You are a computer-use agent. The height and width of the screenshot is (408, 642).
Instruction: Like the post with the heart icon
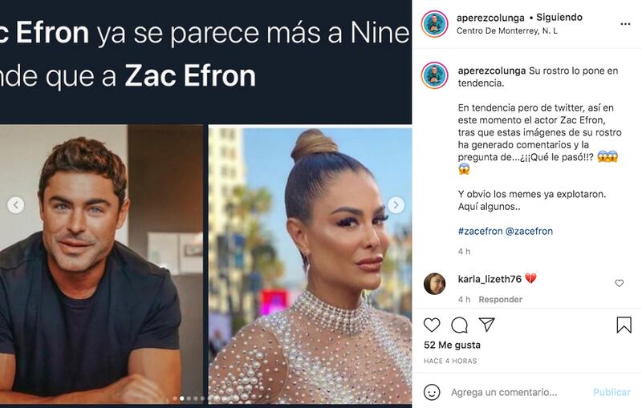(432, 325)
